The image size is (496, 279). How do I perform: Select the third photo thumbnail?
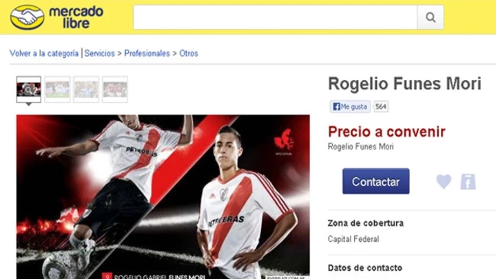(86, 90)
